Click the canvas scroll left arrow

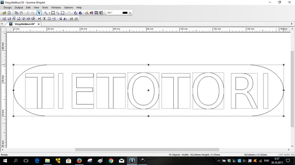(x=2, y=150)
